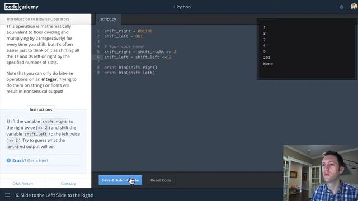Click lesson title Slide to the Left
Viewport: 358px width, 201px height.
(55, 195)
